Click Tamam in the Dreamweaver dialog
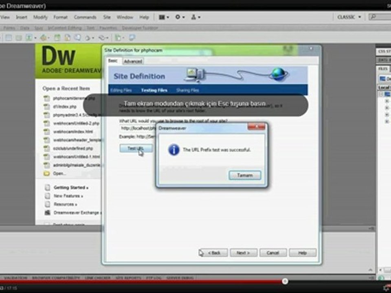The width and height of the screenshot is (391, 293). click(245, 175)
